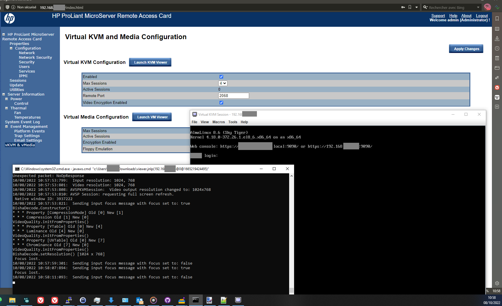The height and width of the screenshot is (306, 502).
Task: Open Outlook from the taskbar
Action: tap(139, 300)
